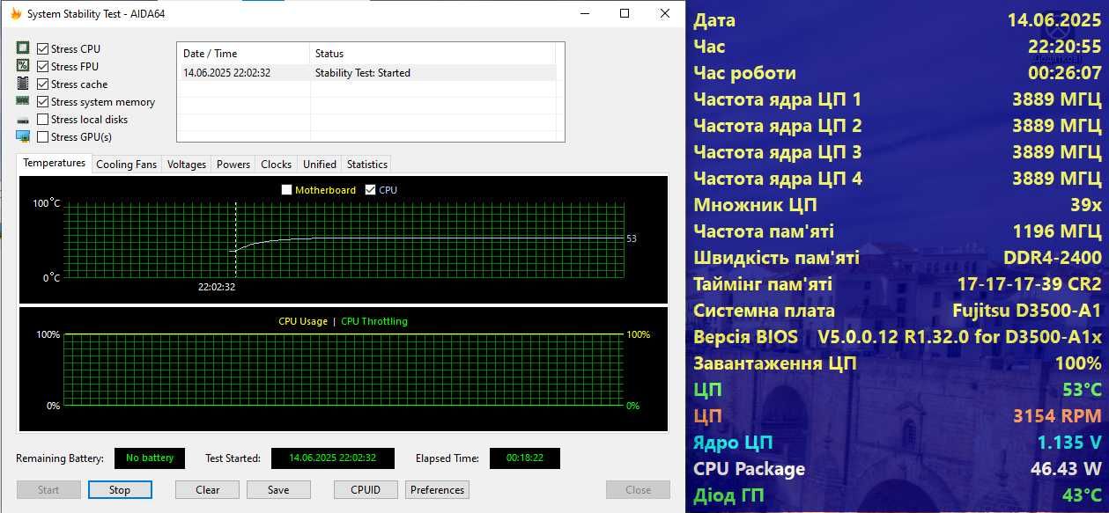Click the 17-17-17-39 CR2 timing value

coord(1030,284)
